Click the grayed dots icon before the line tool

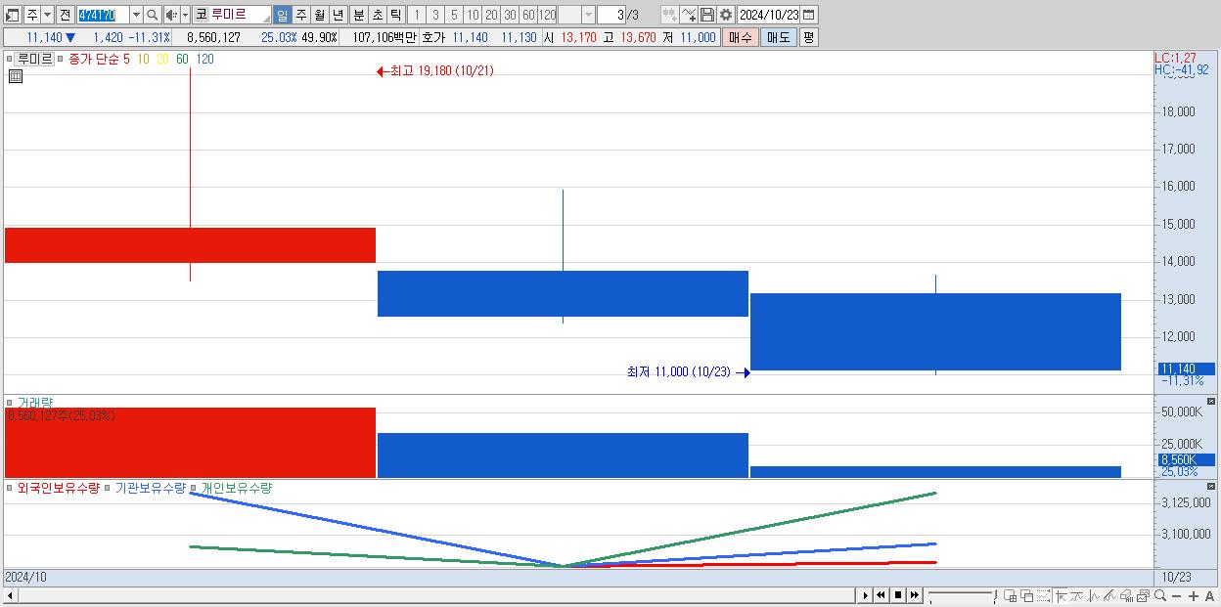(669, 15)
